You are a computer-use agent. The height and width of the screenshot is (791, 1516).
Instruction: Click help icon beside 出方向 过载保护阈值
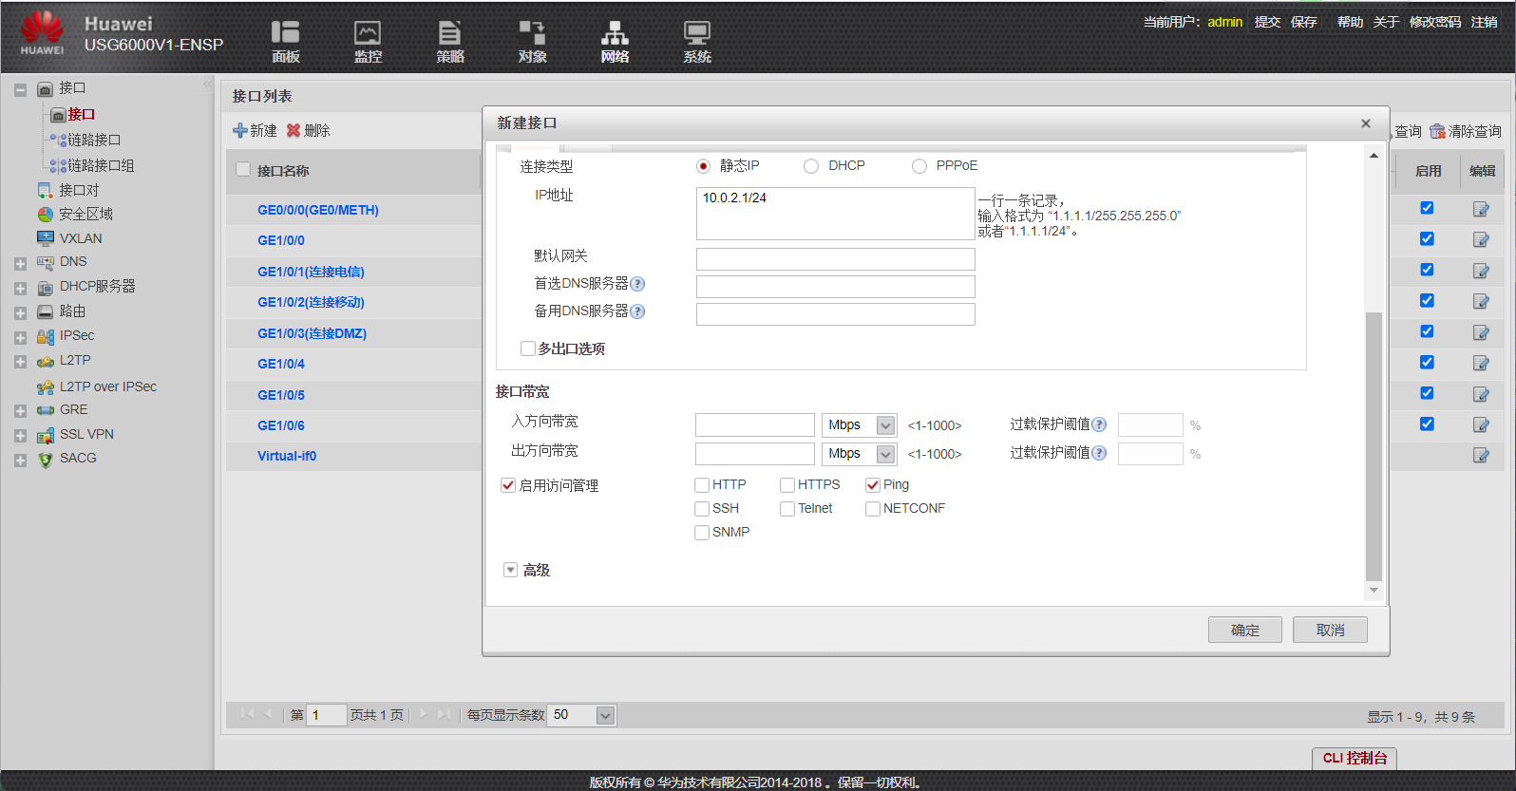[x=1099, y=453]
